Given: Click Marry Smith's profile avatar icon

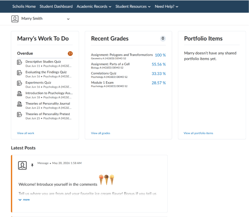Looking at the screenshot, I should [x=15, y=19].
